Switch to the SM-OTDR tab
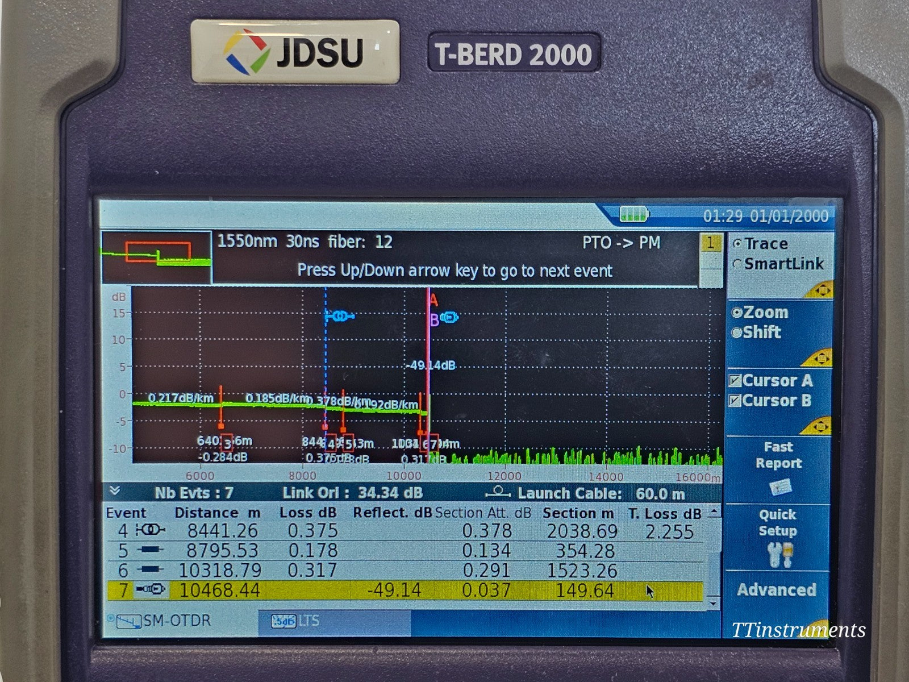This screenshot has height=682, width=909. point(176,622)
